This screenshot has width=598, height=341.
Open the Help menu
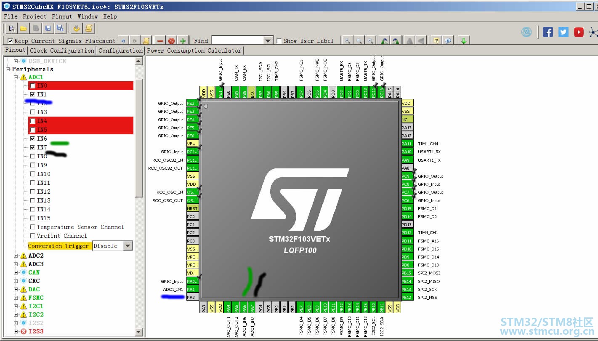tap(110, 16)
